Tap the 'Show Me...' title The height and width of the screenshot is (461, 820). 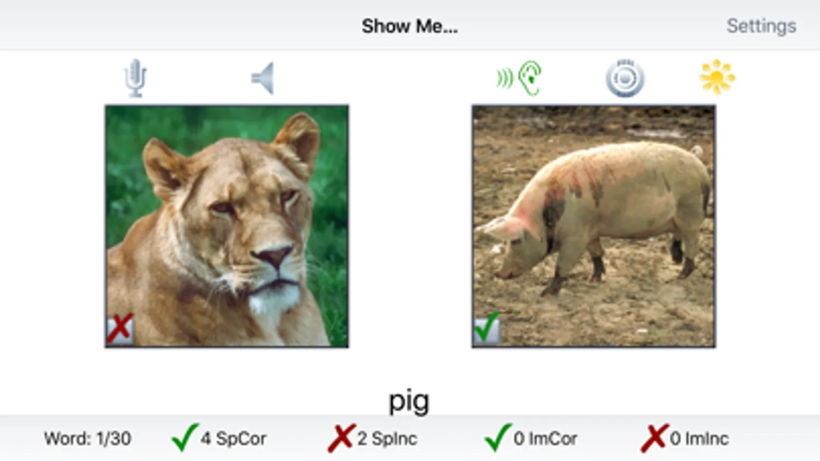410,26
